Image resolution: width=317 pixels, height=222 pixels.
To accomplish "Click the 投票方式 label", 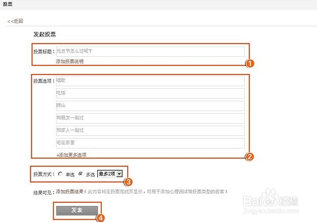I will (x=44, y=174).
